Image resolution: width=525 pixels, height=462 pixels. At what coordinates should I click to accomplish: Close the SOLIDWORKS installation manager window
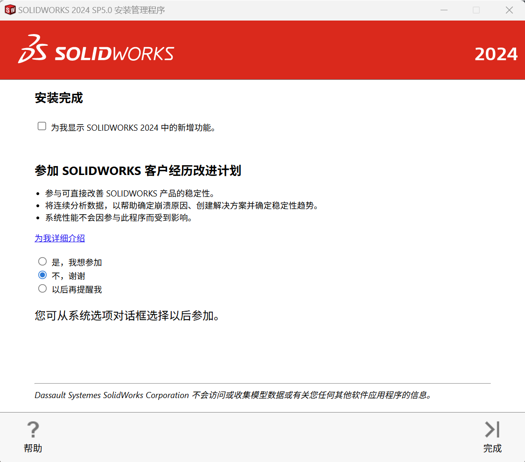tap(509, 10)
